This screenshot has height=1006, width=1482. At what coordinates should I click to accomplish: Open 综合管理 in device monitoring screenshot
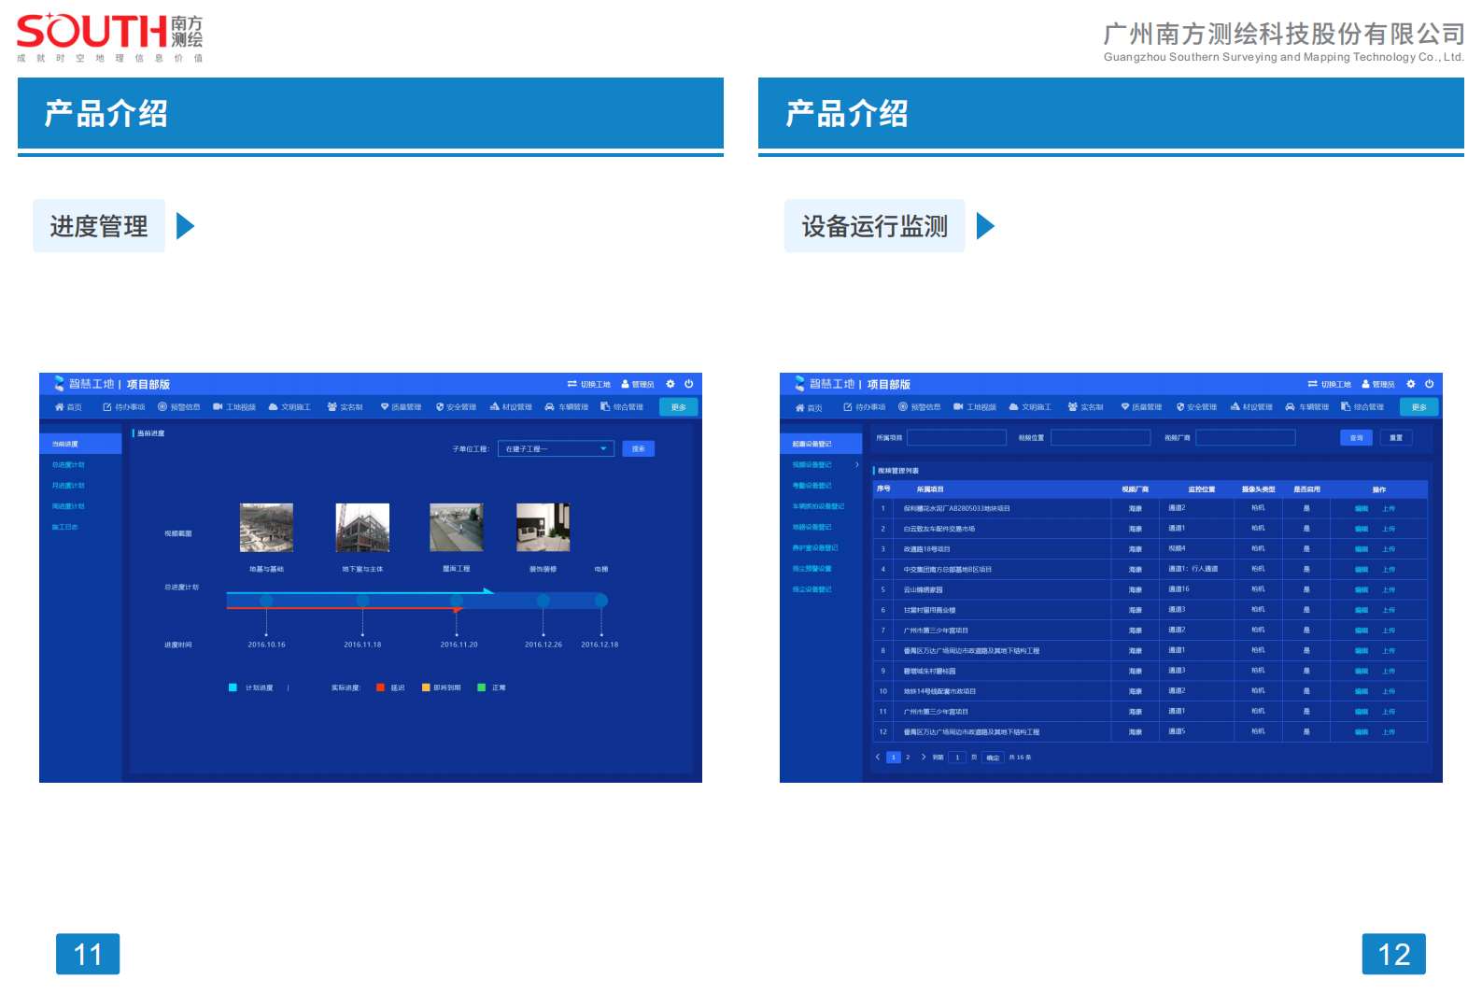pos(1362,407)
